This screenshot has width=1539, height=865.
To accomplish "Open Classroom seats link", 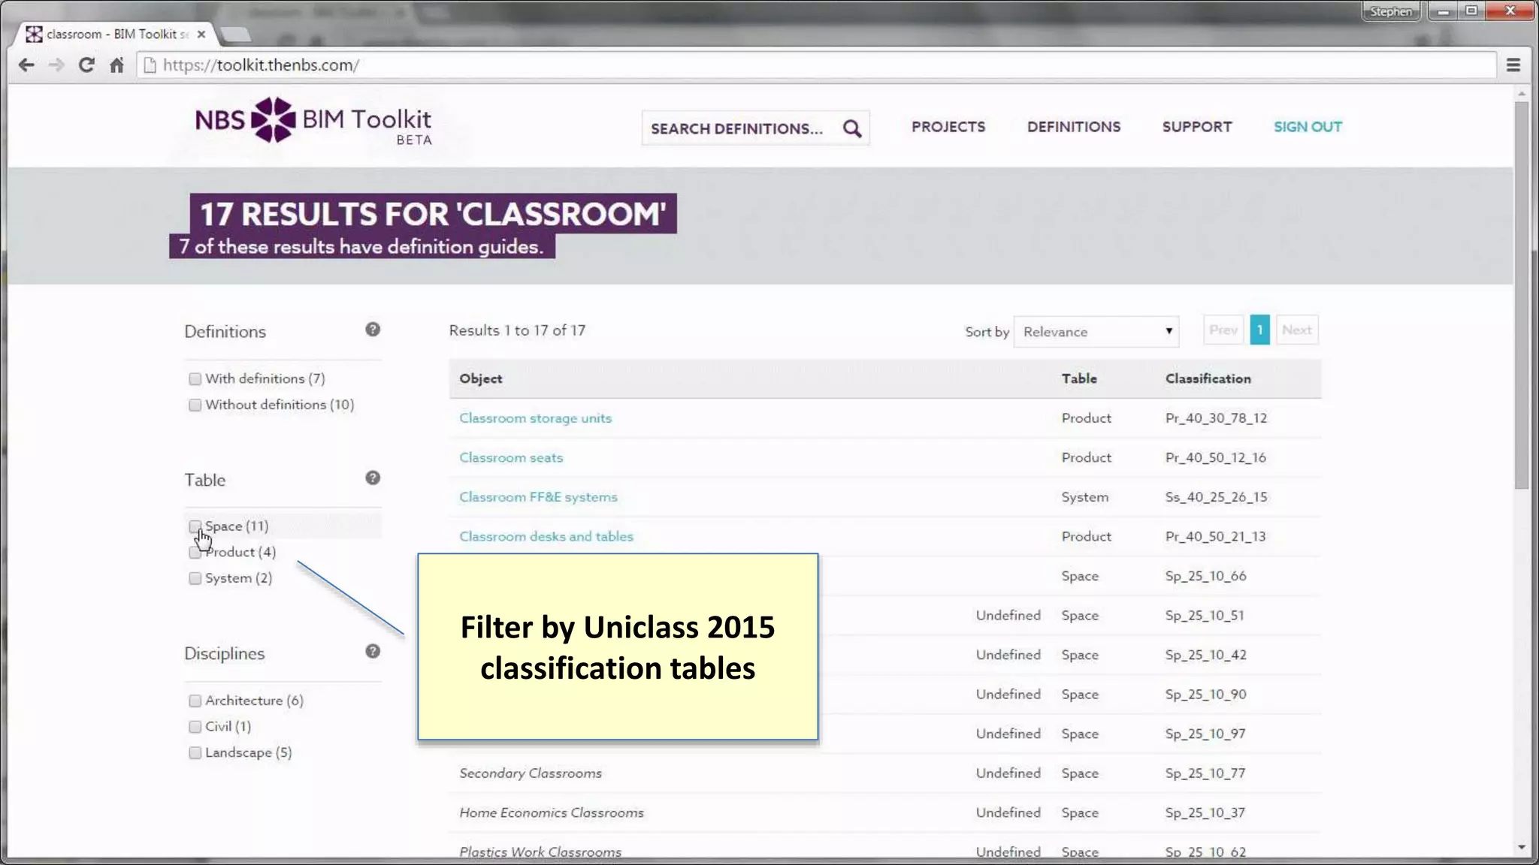I will point(511,457).
